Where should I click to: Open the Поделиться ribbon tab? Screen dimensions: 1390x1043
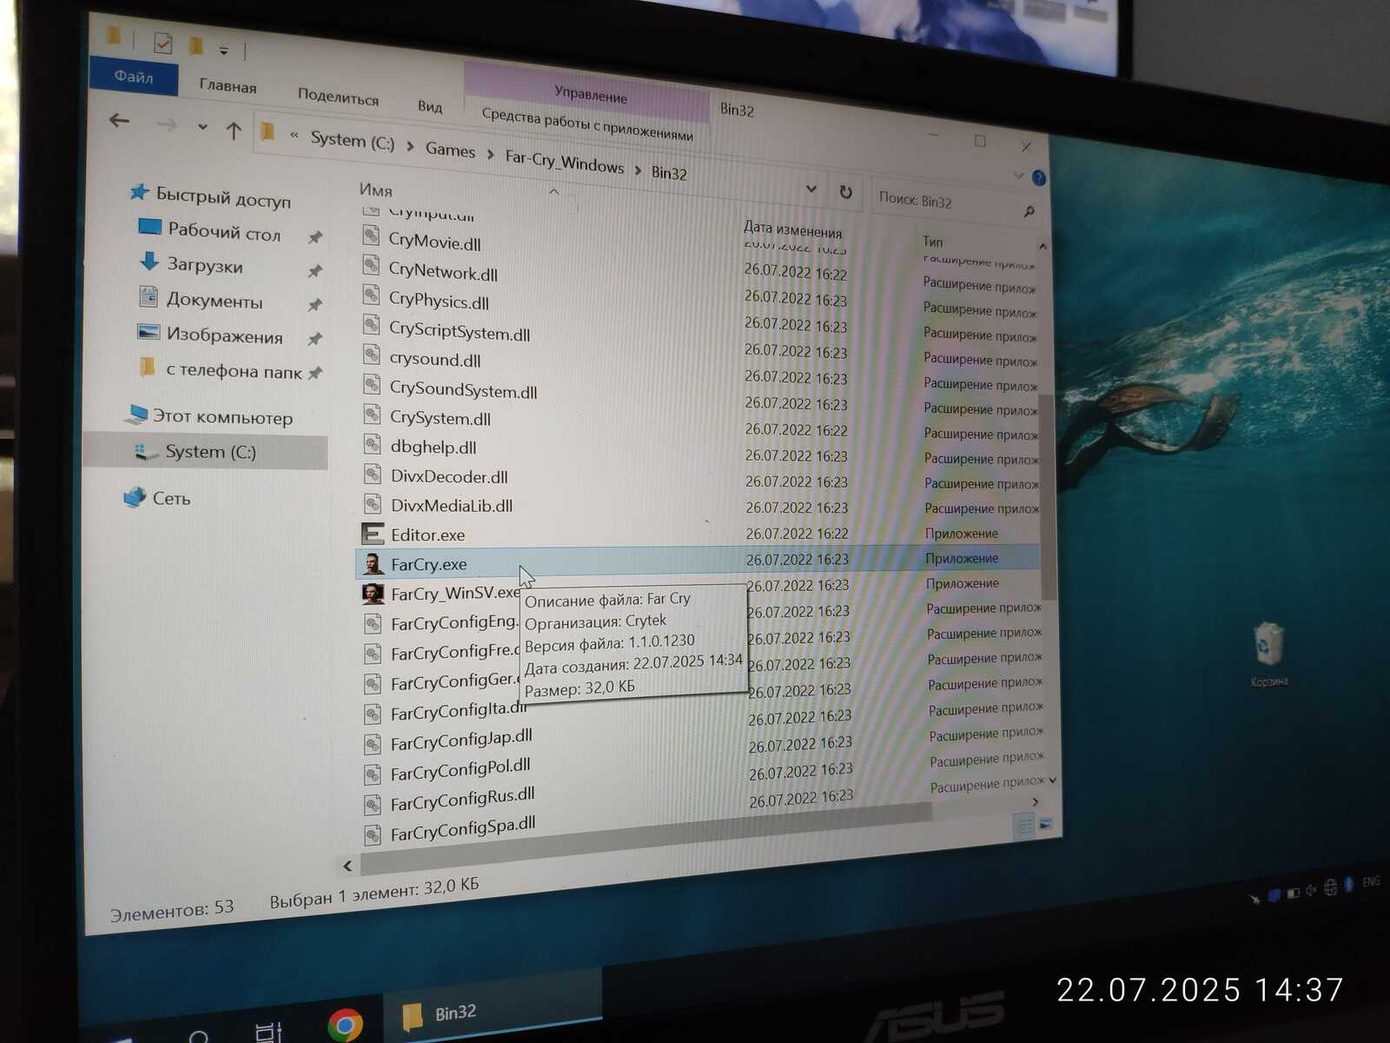[338, 96]
